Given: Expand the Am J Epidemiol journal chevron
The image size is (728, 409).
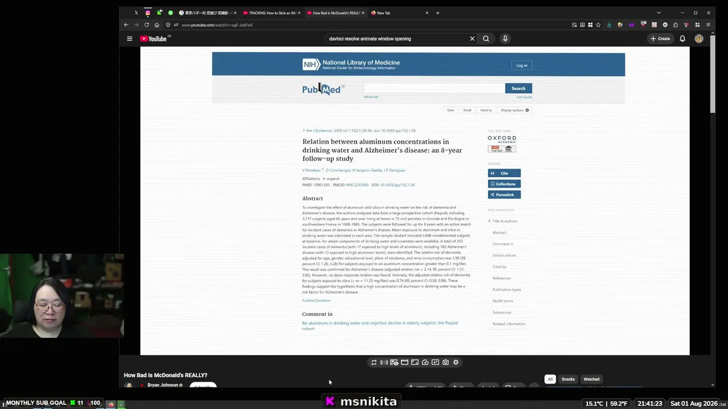Looking at the screenshot, I should [x=304, y=131].
